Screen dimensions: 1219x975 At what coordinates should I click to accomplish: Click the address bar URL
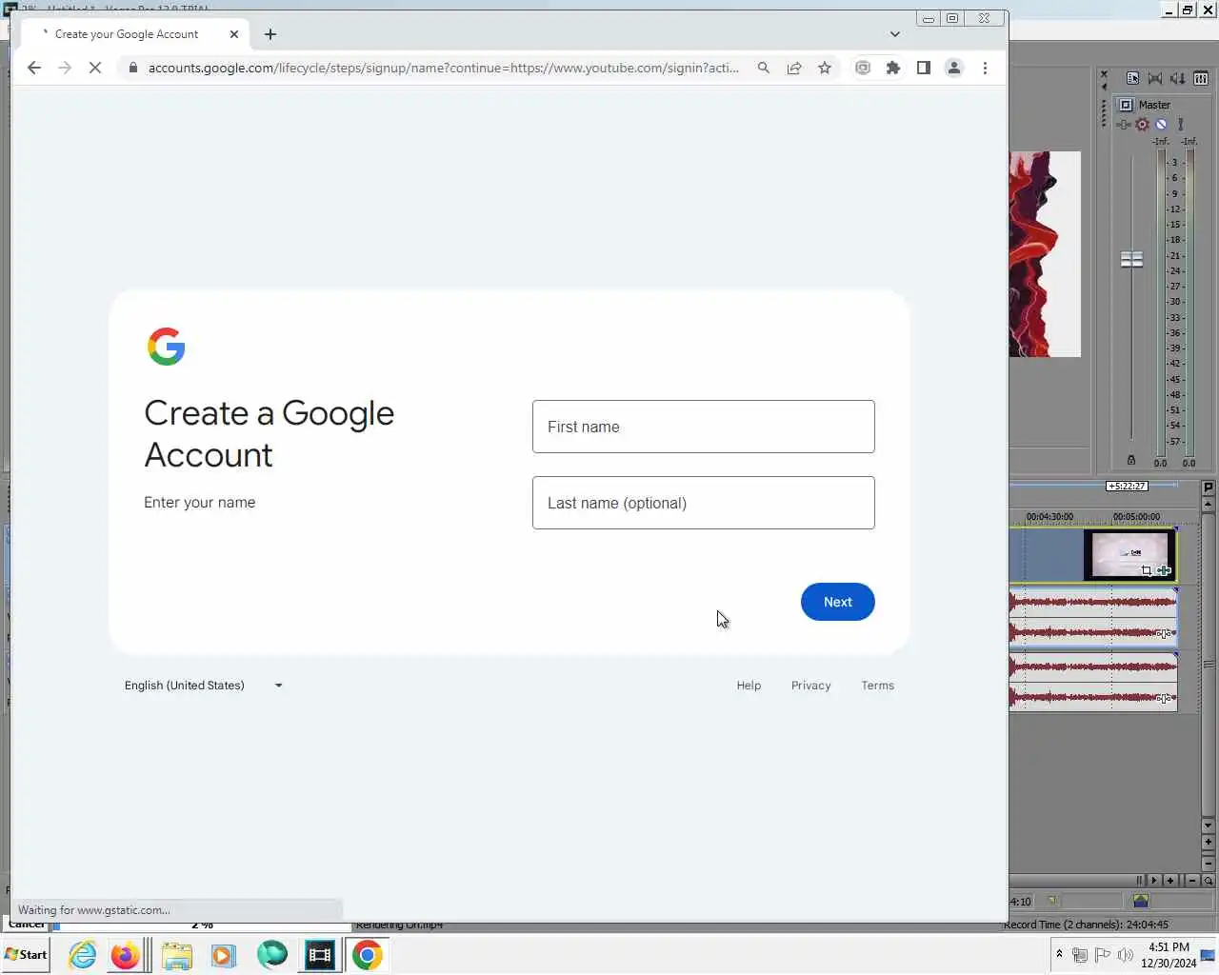[x=444, y=68]
